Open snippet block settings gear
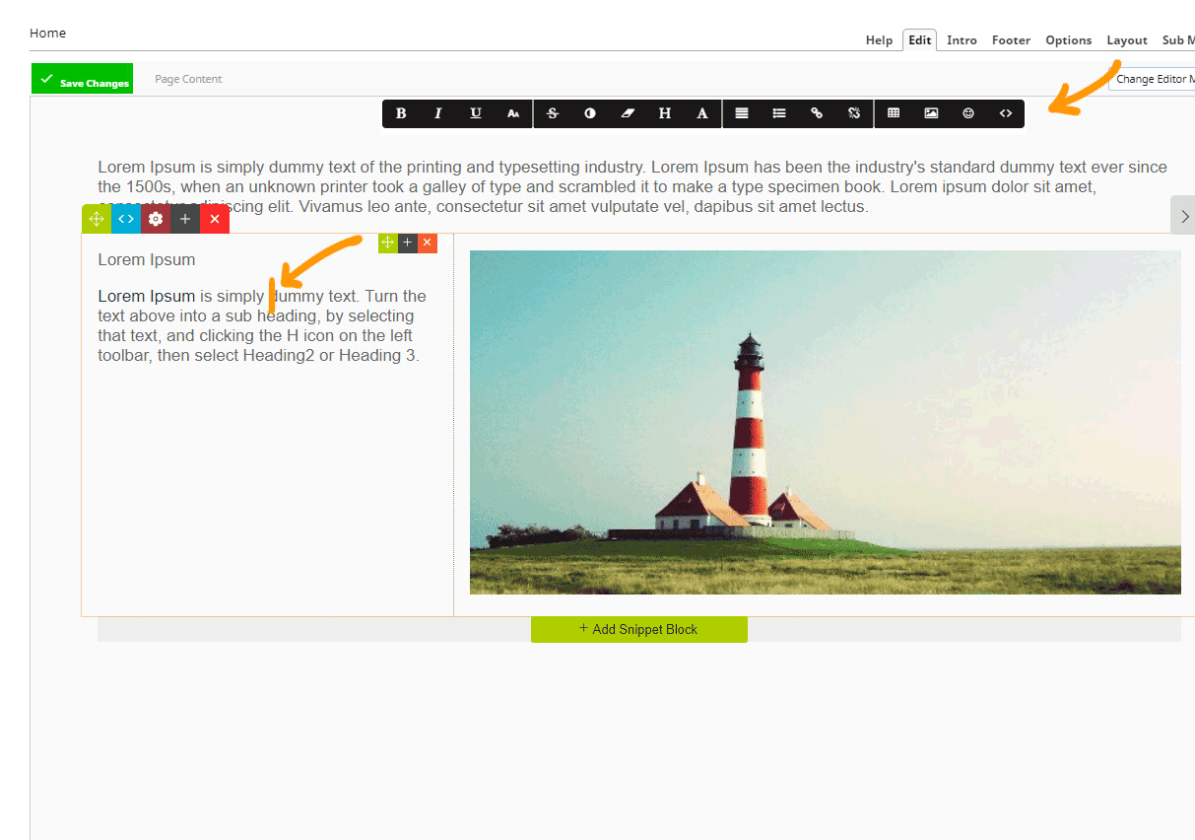Image resolution: width=1195 pixels, height=840 pixels. [x=156, y=219]
